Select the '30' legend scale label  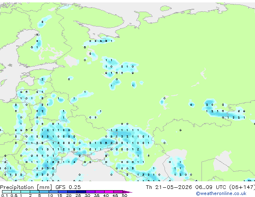[x=87, y=195]
